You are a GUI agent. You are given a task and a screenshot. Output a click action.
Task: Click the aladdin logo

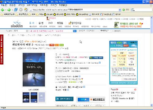coord(17,24)
